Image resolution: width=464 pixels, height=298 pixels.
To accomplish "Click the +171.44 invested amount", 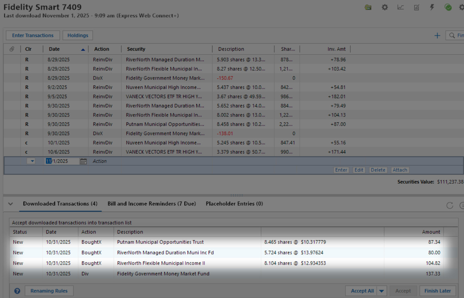I will (x=337, y=152).
